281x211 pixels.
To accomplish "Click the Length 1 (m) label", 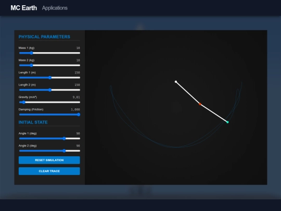I will (x=27, y=72).
